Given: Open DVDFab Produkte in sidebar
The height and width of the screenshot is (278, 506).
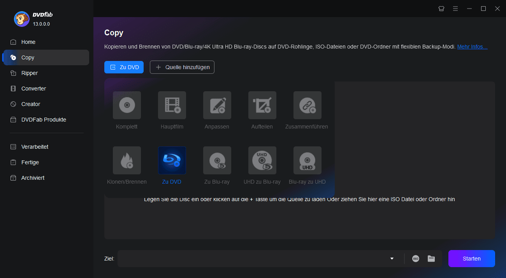Looking at the screenshot, I should (x=46, y=120).
